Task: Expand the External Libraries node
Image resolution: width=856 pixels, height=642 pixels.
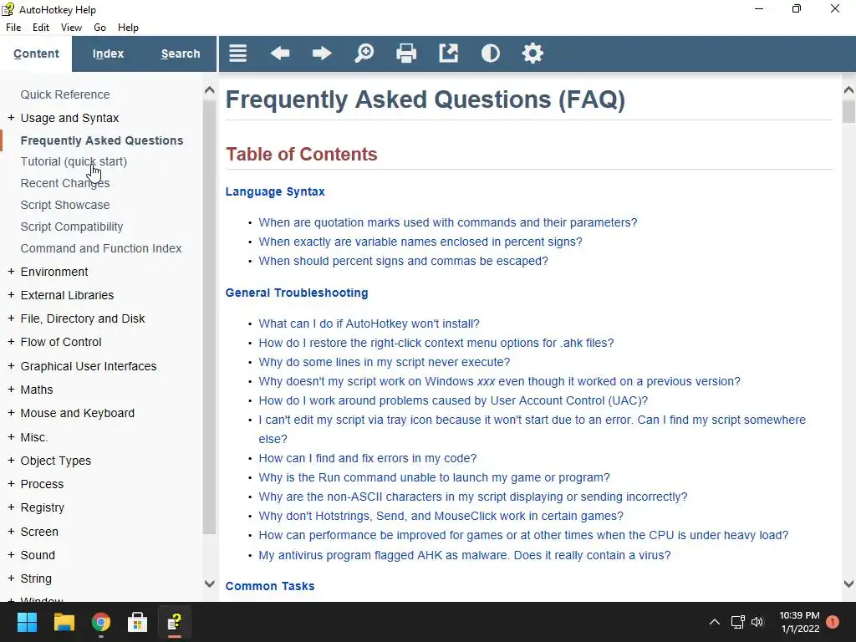Action: pos(11,295)
